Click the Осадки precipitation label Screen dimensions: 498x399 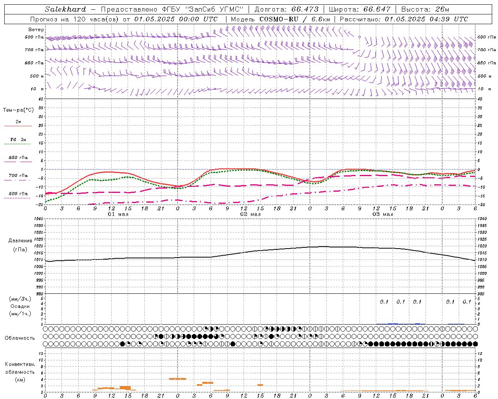20,306
